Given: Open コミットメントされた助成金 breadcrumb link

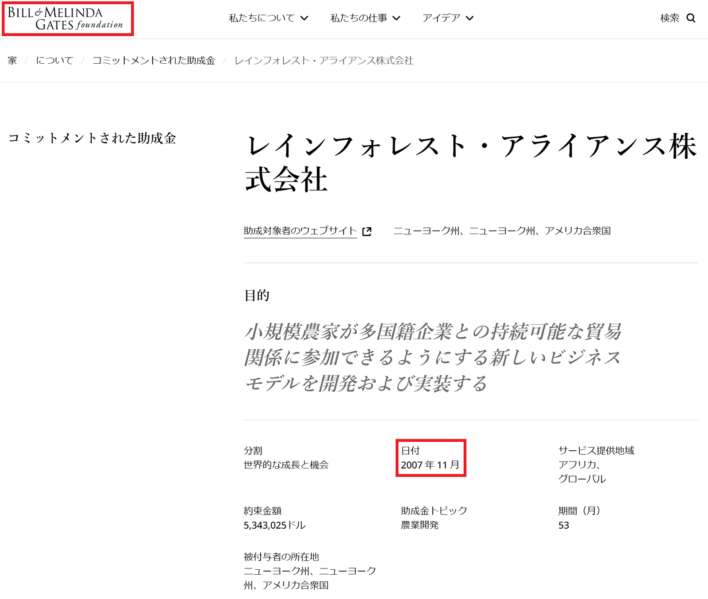Looking at the screenshot, I should point(154,61).
